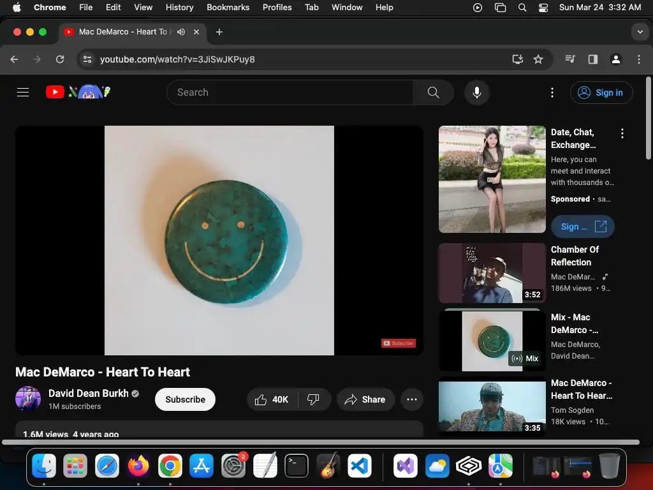
Task: Open the Tab menu
Action: click(x=311, y=8)
